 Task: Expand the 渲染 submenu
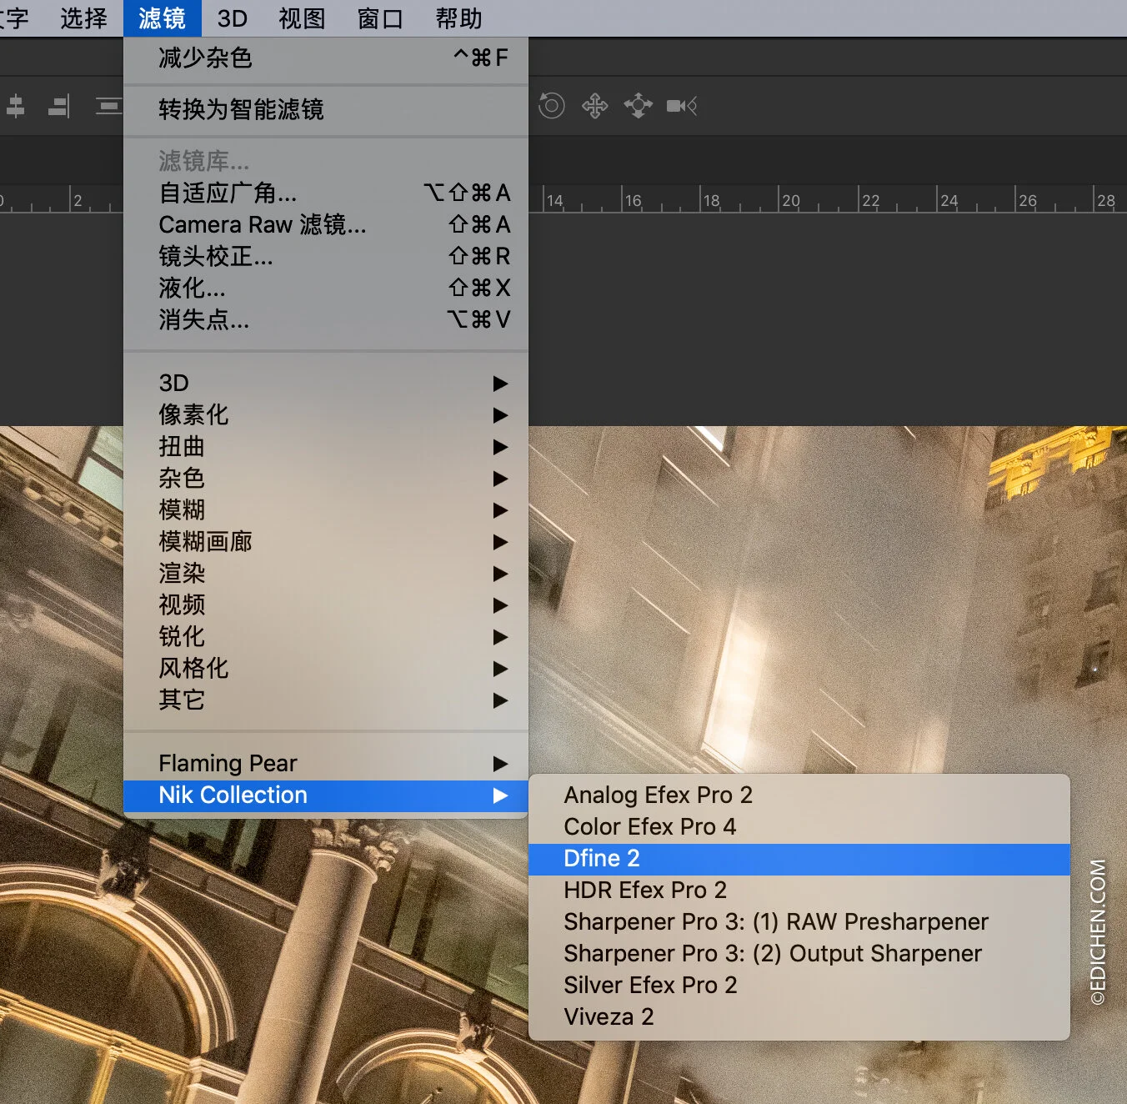pyautogui.click(x=326, y=573)
